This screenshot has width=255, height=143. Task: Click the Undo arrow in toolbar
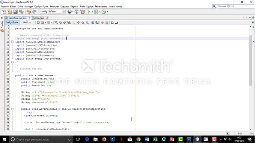(x=29, y=12)
